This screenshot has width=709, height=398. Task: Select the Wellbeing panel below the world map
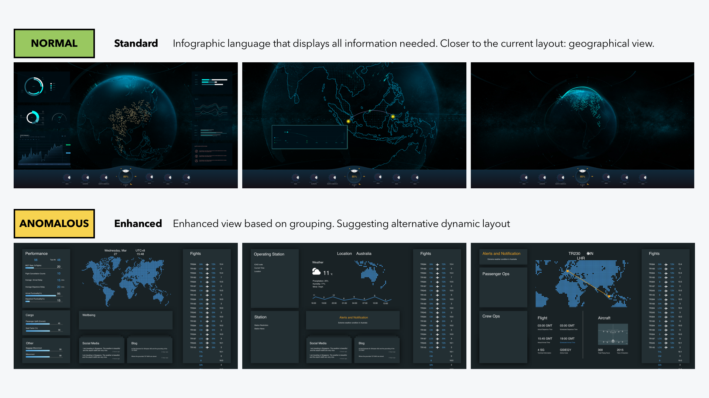(x=126, y=320)
